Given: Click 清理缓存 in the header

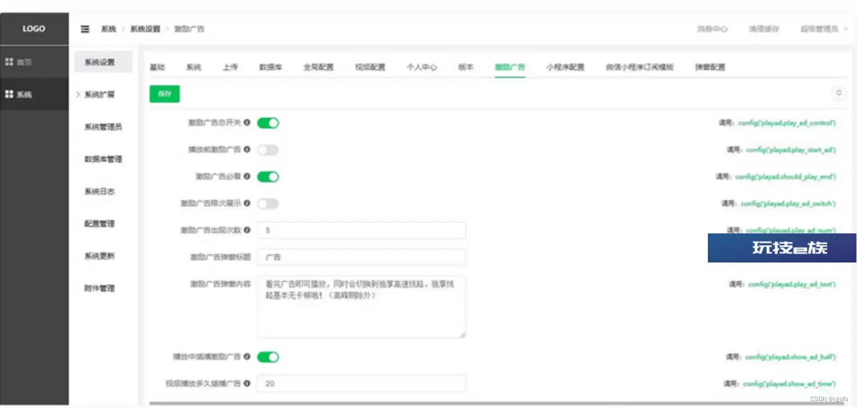Looking at the screenshot, I should (x=764, y=29).
